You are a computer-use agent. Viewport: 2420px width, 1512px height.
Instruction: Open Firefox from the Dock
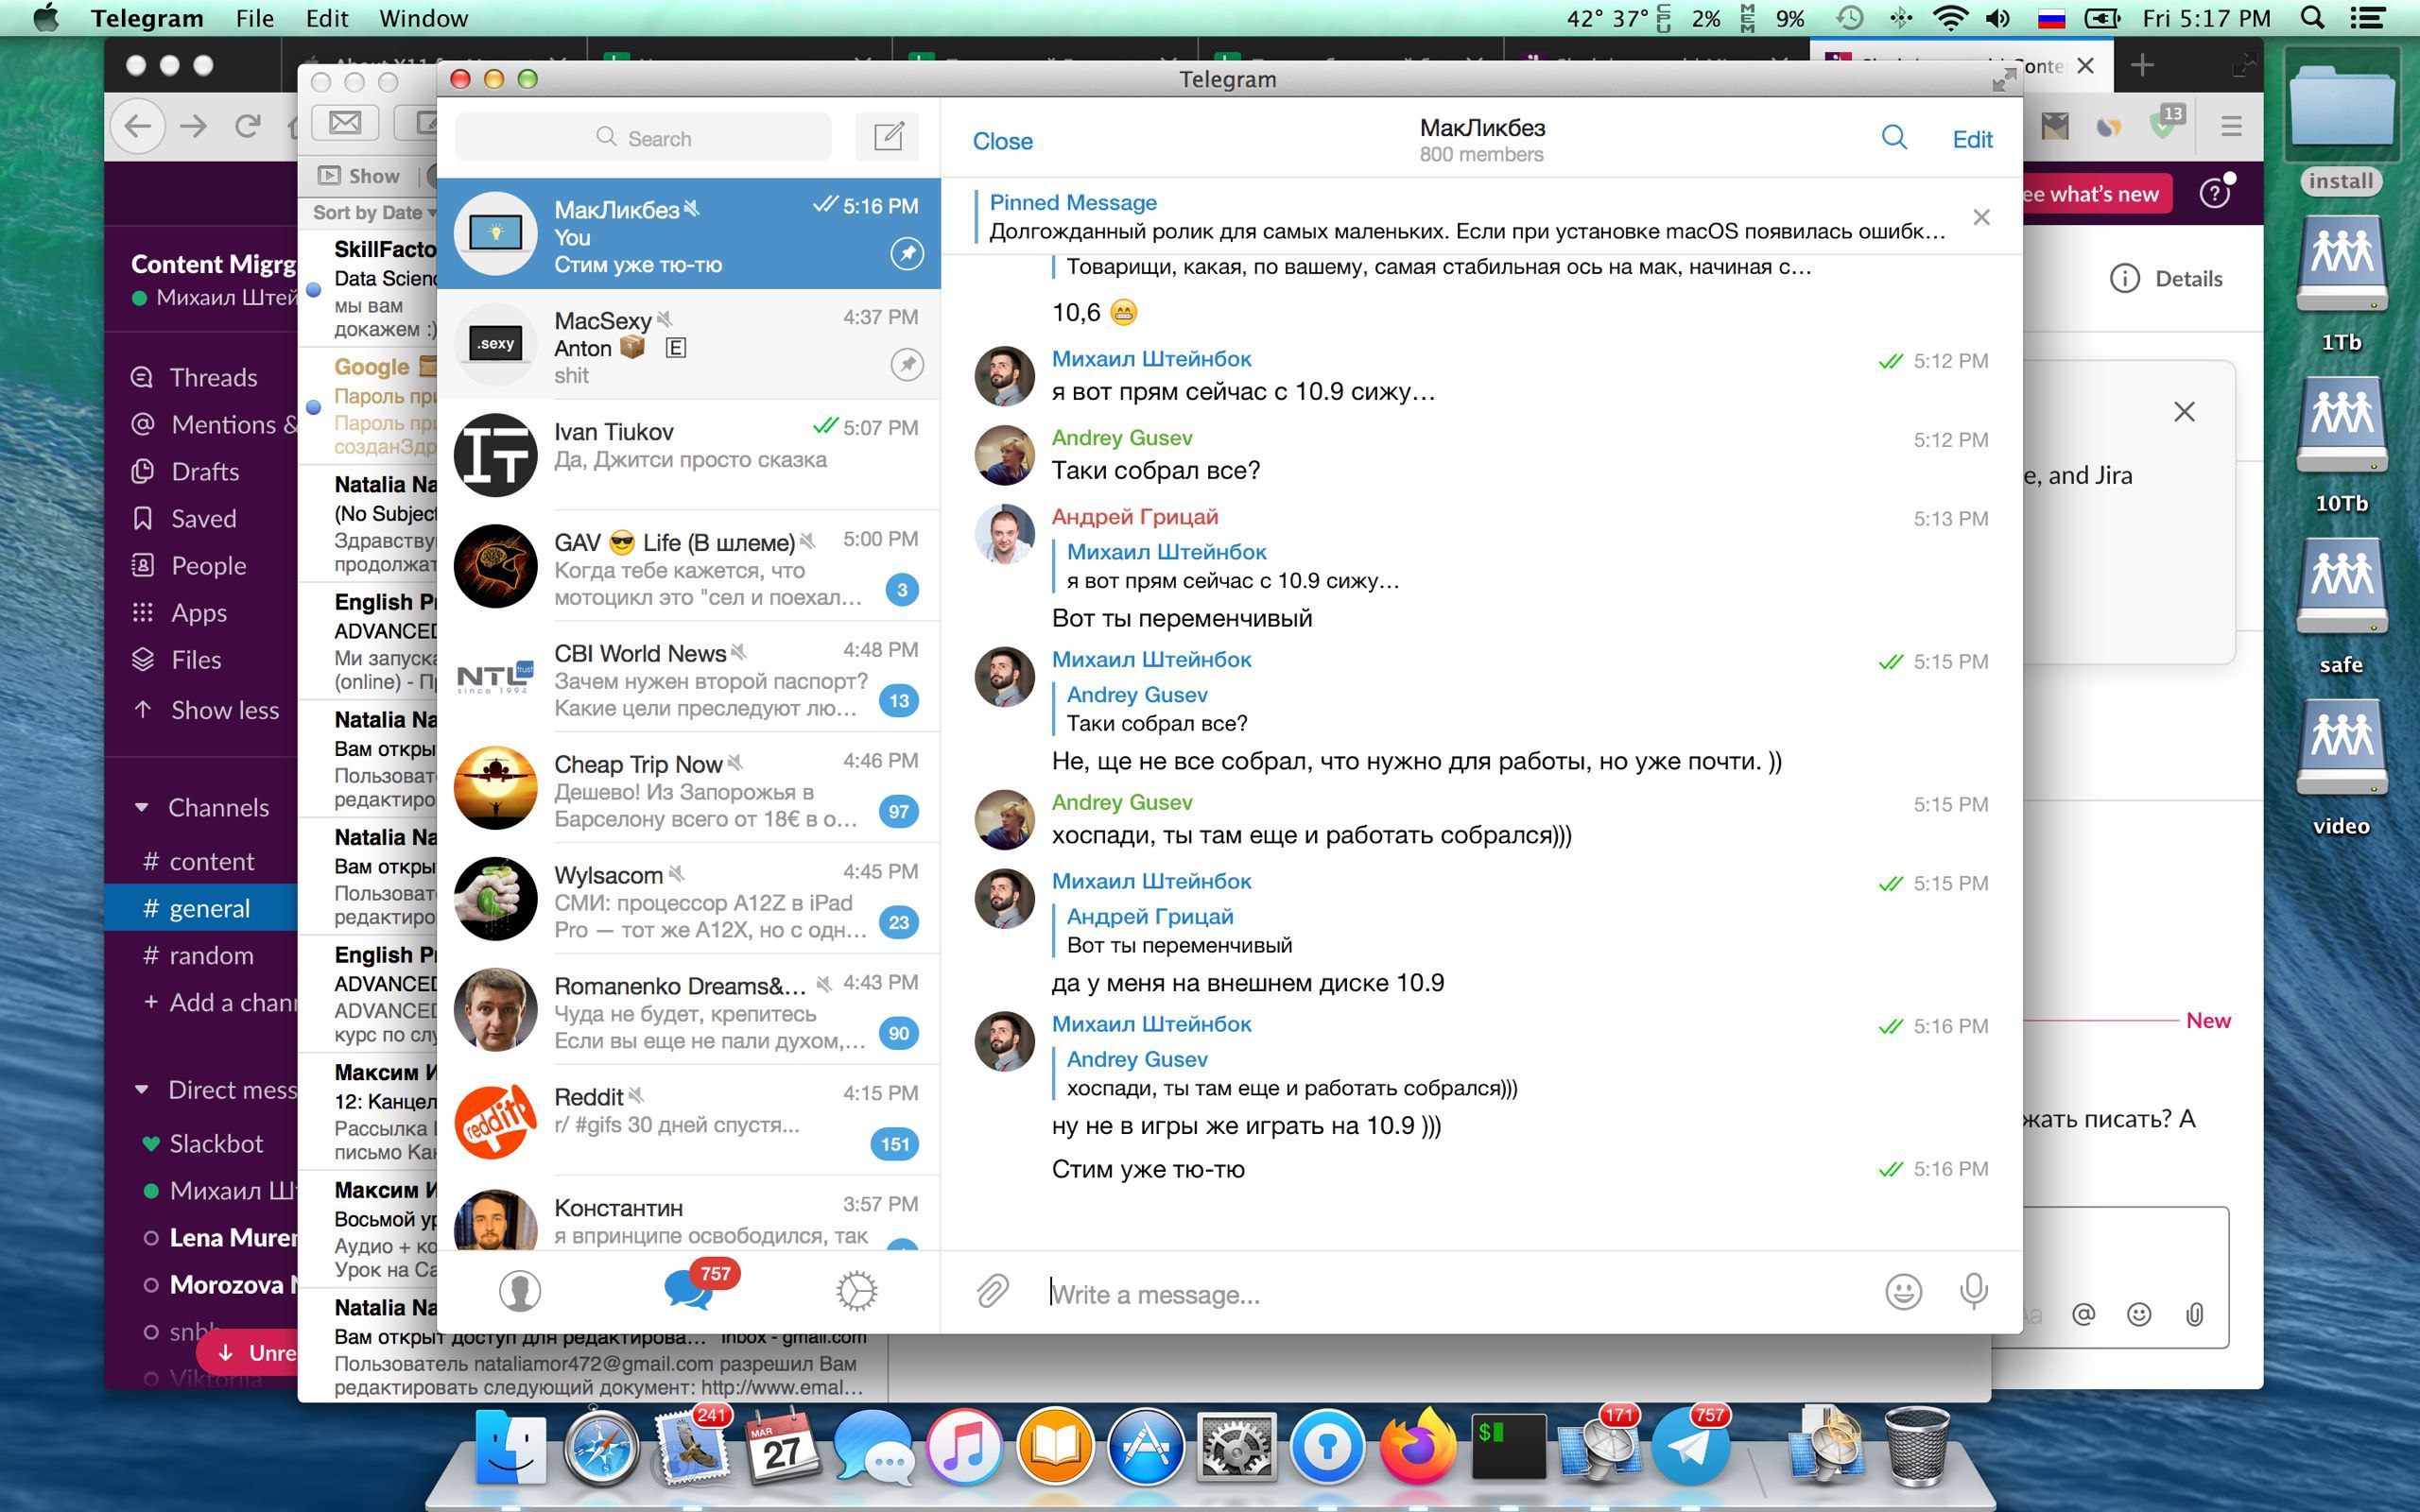pos(1417,1446)
